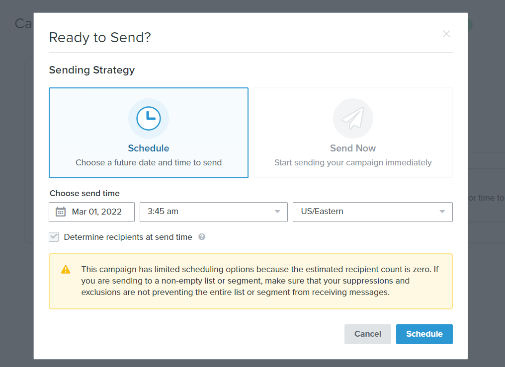Click the Determine recipients at send time label

(128, 237)
